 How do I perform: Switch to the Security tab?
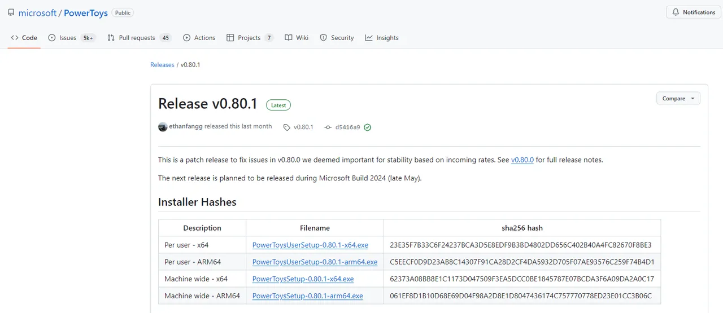click(x=337, y=38)
